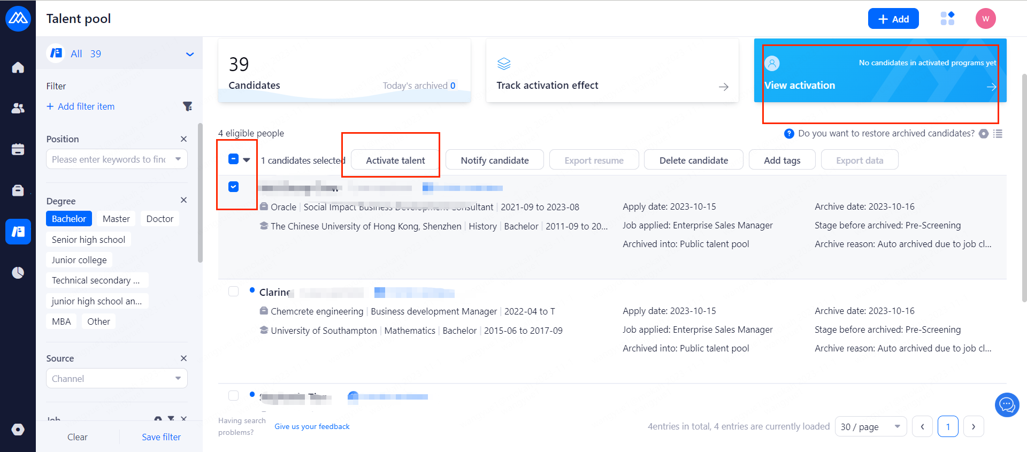This screenshot has width=1027, height=452.
Task: Uncheck the first selected candidate checkbox
Action: point(234,187)
